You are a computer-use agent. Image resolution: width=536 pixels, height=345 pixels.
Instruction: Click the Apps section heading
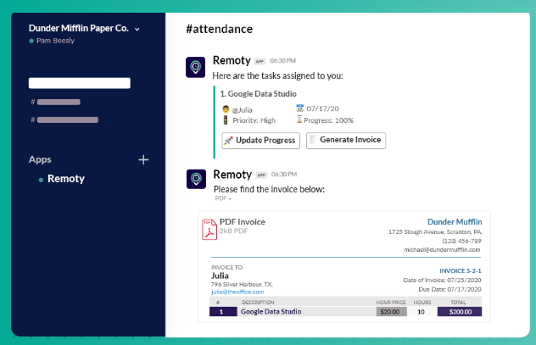[x=40, y=159]
